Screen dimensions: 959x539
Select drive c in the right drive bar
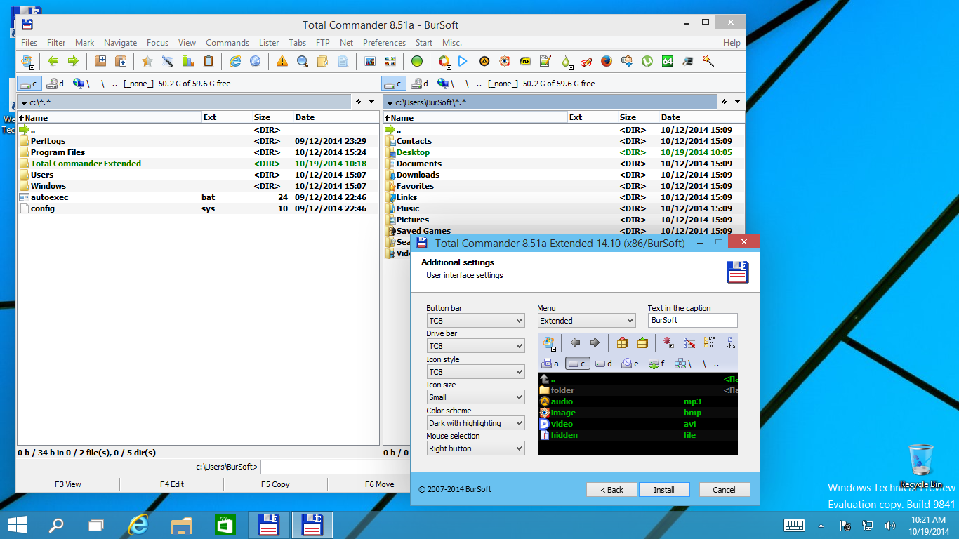pyautogui.click(x=394, y=84)
